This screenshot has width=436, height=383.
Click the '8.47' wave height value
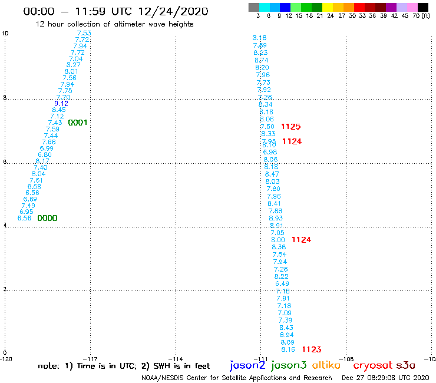pyautogui.click(x=272, y=174)
